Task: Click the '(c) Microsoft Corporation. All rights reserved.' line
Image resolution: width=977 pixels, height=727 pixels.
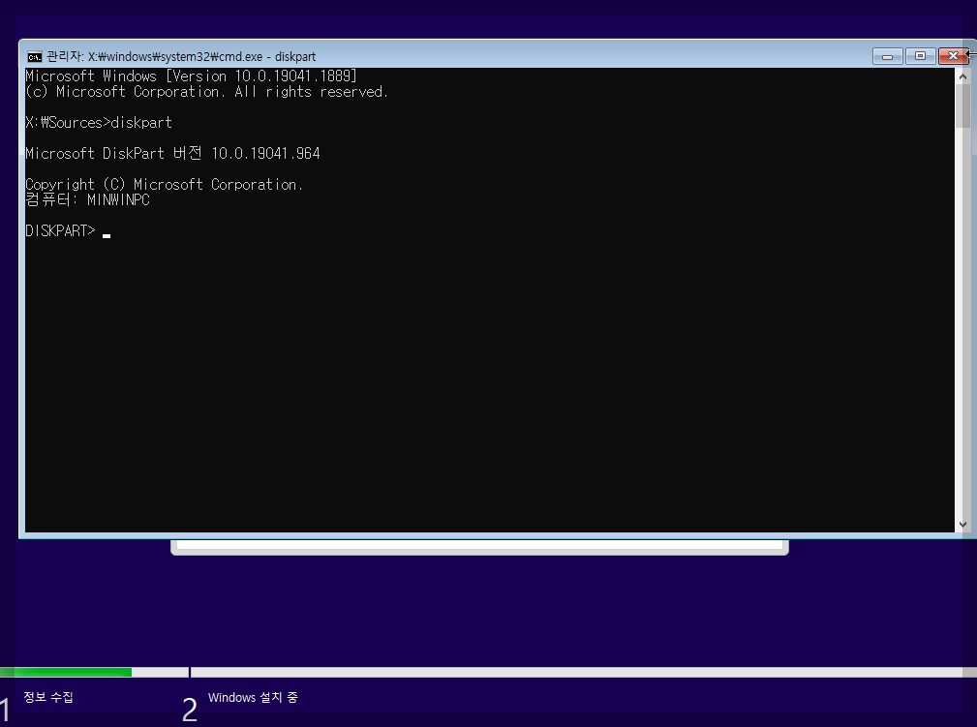Action: click(206, 92)
